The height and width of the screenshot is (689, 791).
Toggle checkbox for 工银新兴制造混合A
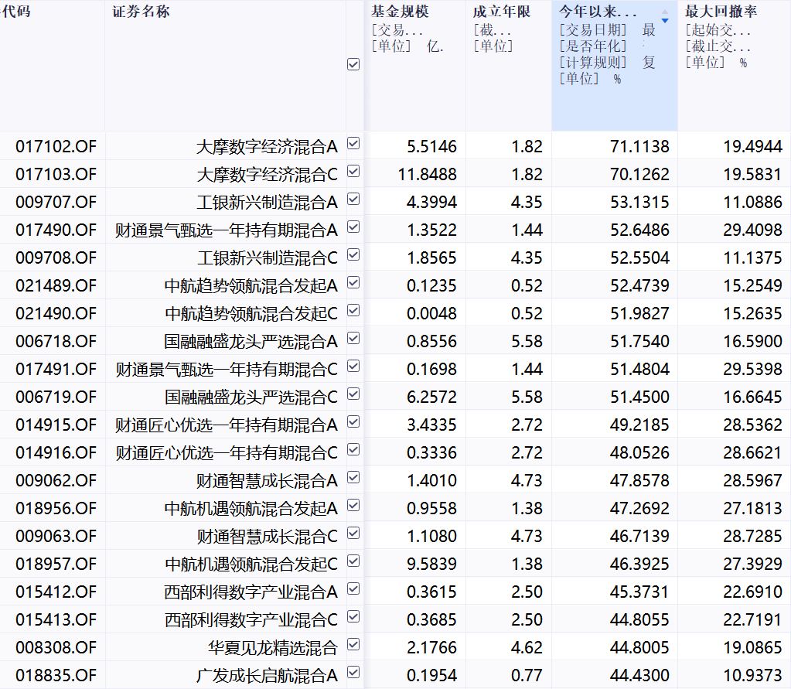click(353, 200)
